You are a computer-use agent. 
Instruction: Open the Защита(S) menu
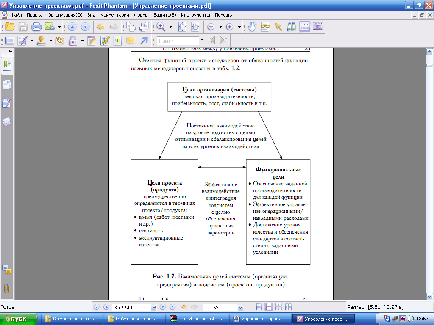pyautogui.click(x=165, y=15)
